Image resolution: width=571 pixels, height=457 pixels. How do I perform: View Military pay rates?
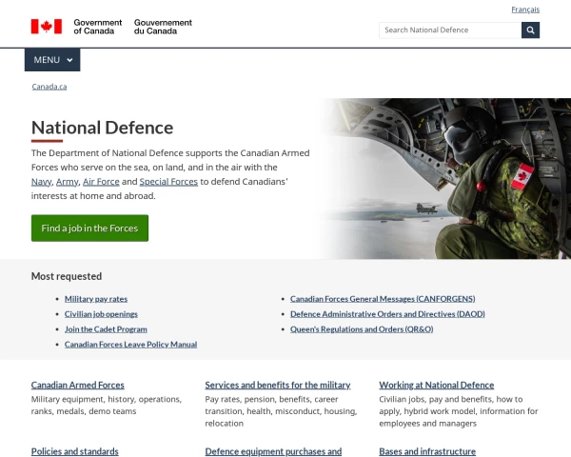point(95,298)
